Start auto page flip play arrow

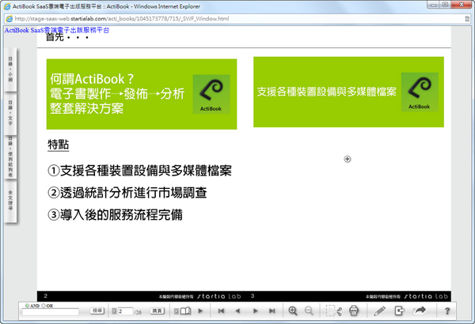pos(200,311)
